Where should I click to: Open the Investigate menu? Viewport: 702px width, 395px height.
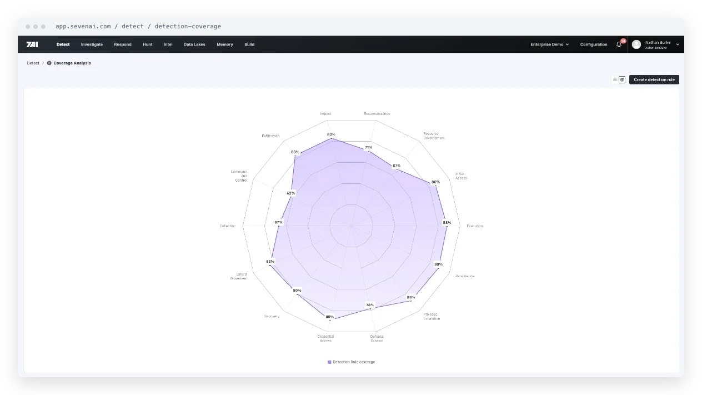click(x=92, y=44)
